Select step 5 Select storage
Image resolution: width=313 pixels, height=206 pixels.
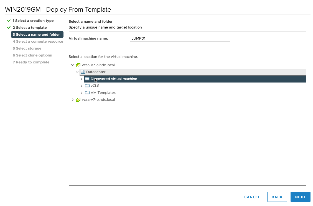click(x=27, y=48)
